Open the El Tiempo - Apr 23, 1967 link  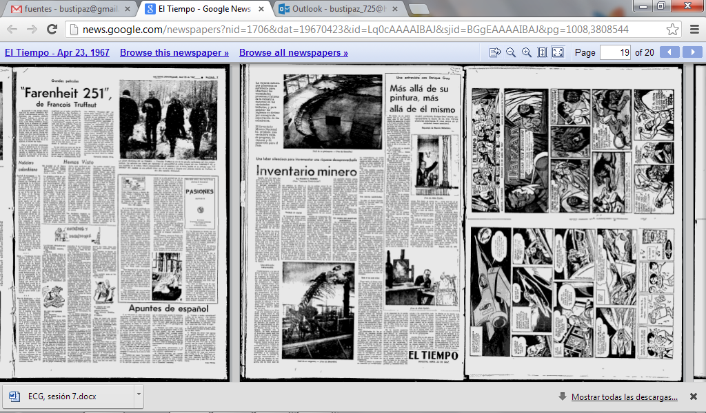pyautogui.click(x=57, y=52)
